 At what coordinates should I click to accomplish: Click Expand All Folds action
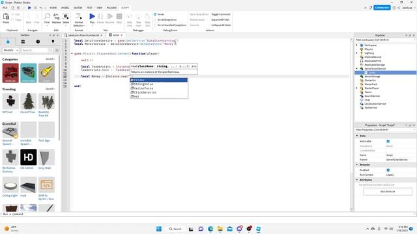(220, 19)
